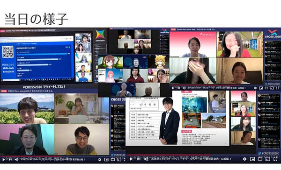Cast the four-women video to a TV
The width and height of the screenshot is (281, 170).
[x=272, y=88]
